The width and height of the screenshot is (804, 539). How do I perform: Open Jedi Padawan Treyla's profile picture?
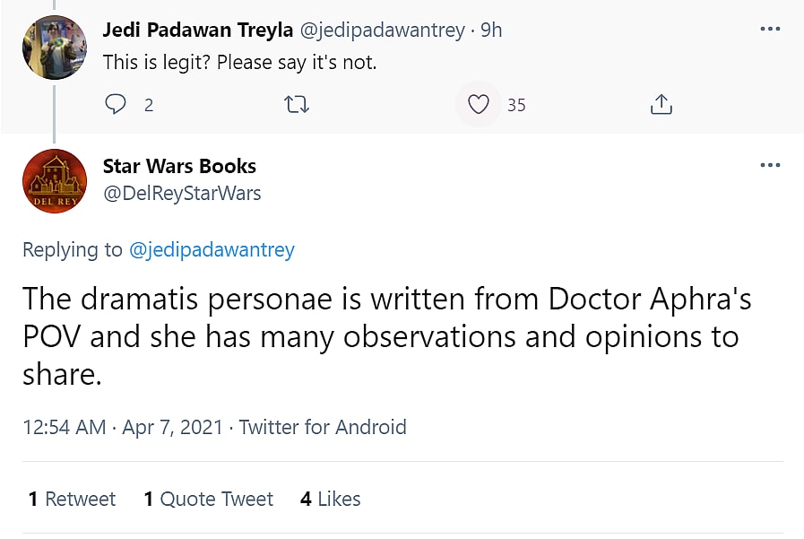click(x=55, y=48)
